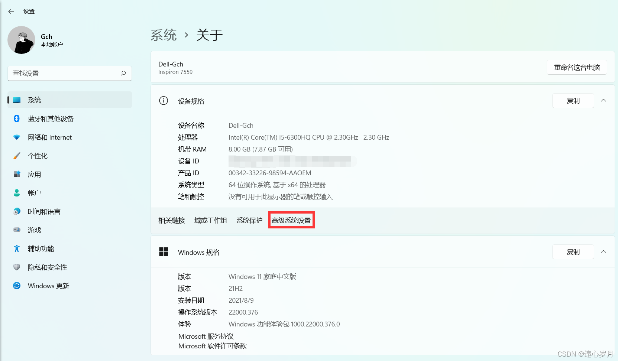The height and width of the screenshot is (361, 618).
Task: Click the 没有可用于此显示器的笔或触控输入 text
Action: (281, 197)
